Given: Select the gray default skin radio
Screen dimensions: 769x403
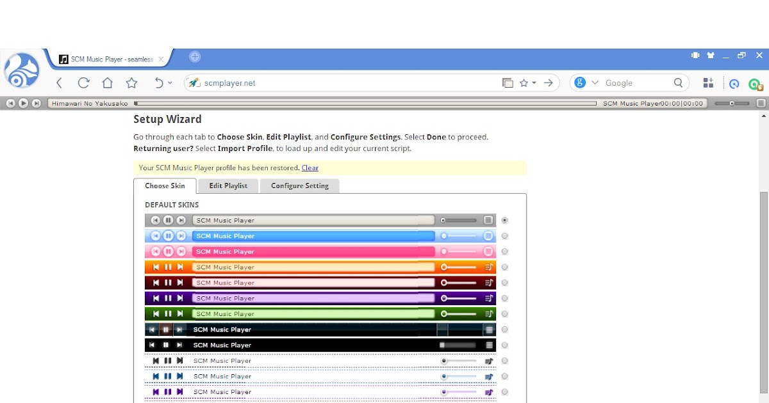Looking at the screenshot, I should [x=505, y=220].
